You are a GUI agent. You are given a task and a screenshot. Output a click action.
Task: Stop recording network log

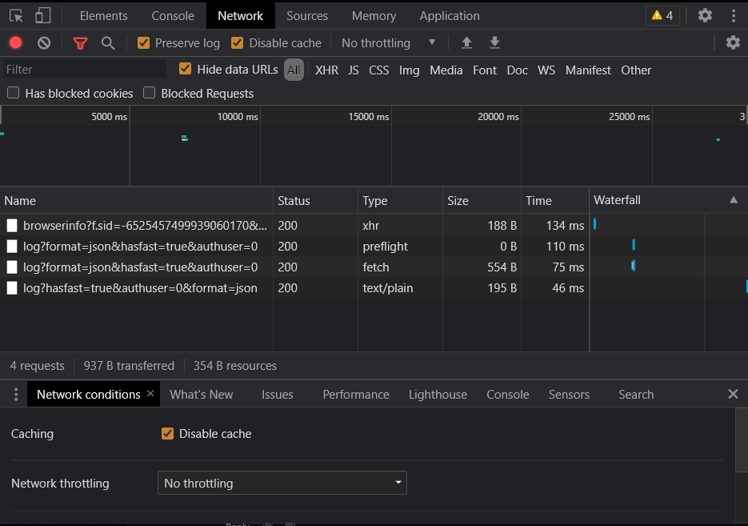click(16, 43)
